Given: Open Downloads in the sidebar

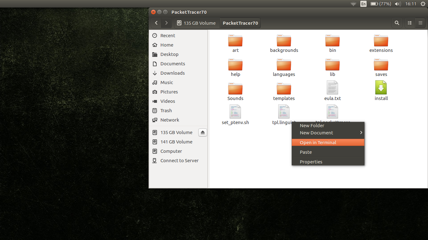Looking at the screenshot, I should (x=178, y=73).
